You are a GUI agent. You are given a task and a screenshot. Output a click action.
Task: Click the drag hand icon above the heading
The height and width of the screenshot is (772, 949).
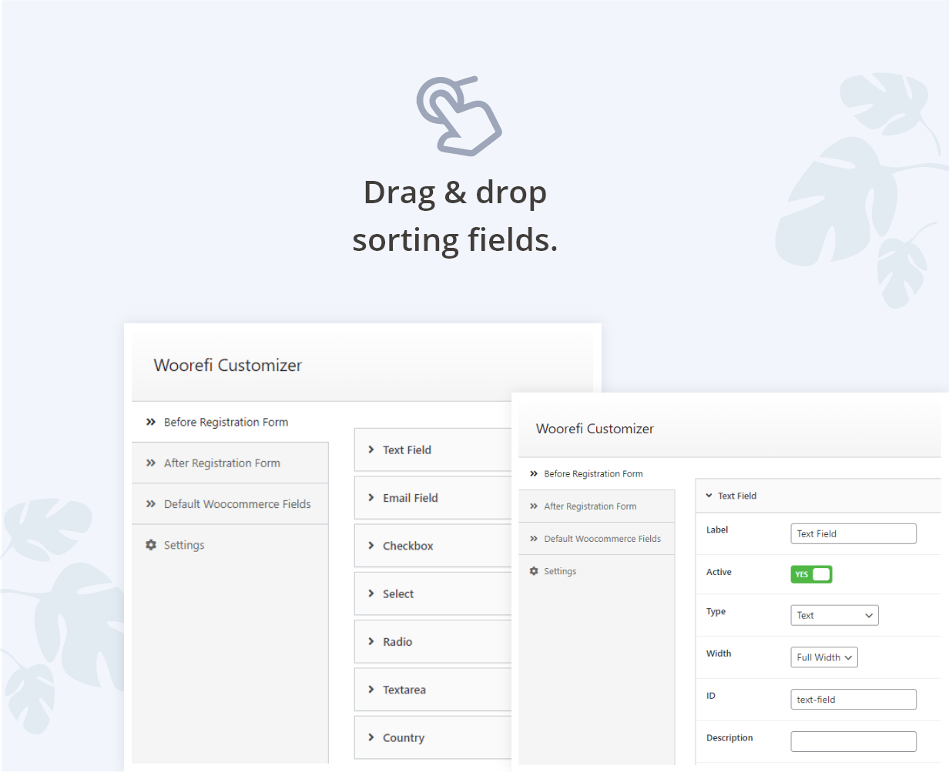(459, 115)
